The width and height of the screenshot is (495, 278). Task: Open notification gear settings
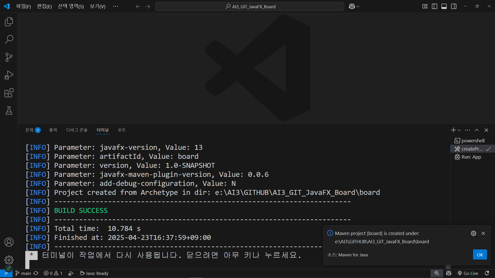coord(474,233)
